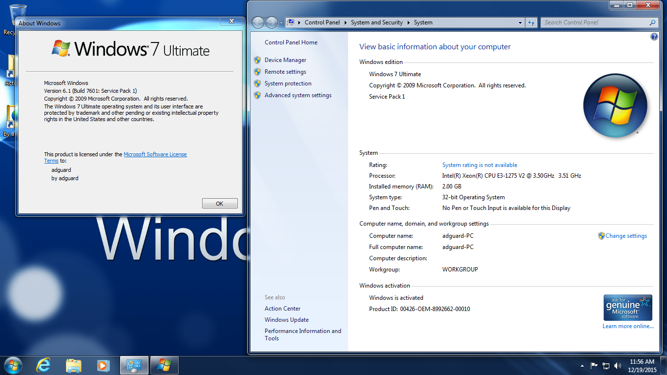Click the Device Manager shield icon
The height and width of the screenshot is (375, 667).
tap(257, 60)
